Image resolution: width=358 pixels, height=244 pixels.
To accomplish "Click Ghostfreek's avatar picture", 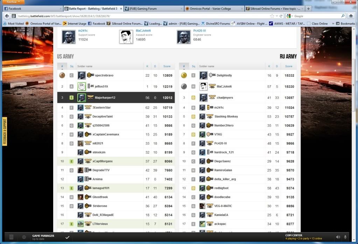I will [80, 197].
